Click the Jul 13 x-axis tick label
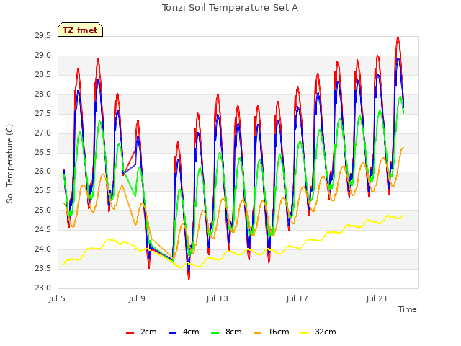 [x=218, y=299]
